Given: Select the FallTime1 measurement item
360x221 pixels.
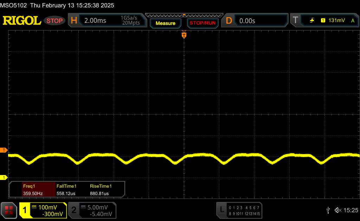Looking at the screenshot, I should pyautogui.click(x=66, y=186).
